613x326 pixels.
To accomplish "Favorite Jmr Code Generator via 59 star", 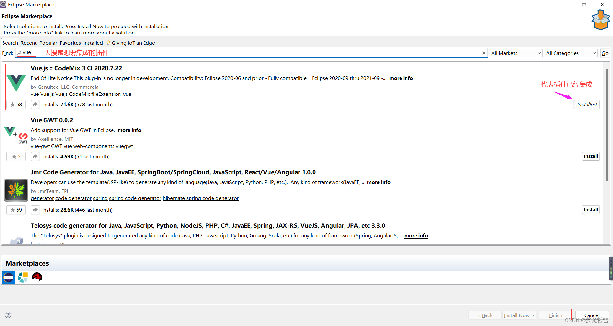I will point(16,210).
